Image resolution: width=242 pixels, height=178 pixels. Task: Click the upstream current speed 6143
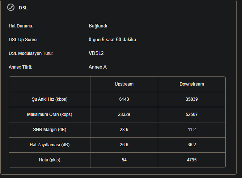(x=124, y=99)
